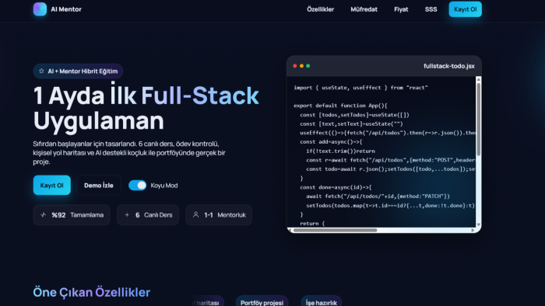The width and height of the screenshot is (545, 306).
Task: Open Müfredat in the navigation bar
Action: click(x=364, y=9)
